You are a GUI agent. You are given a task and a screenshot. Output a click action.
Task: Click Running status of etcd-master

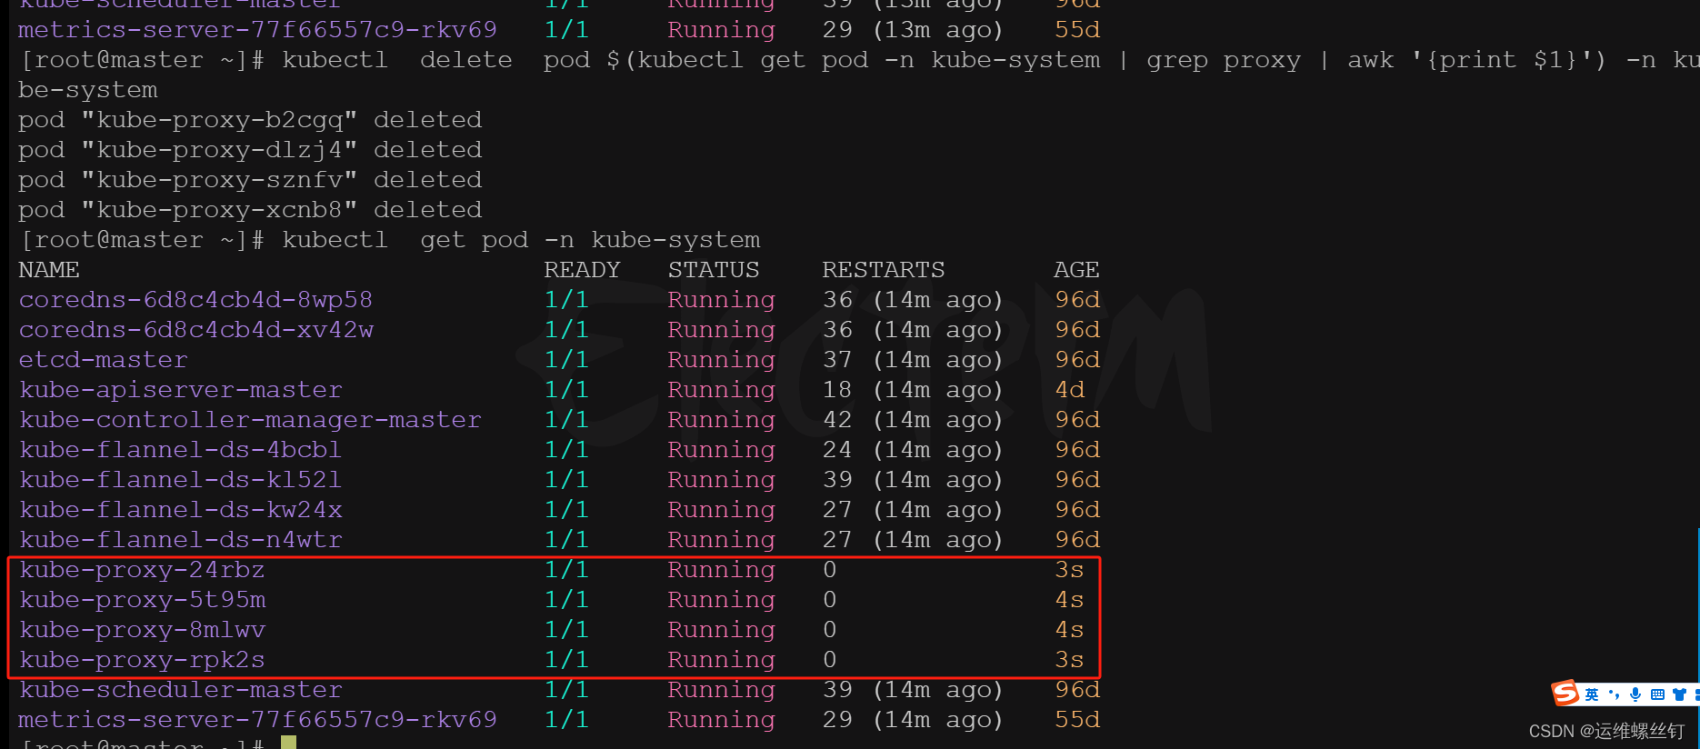click(x=721, y=360)
